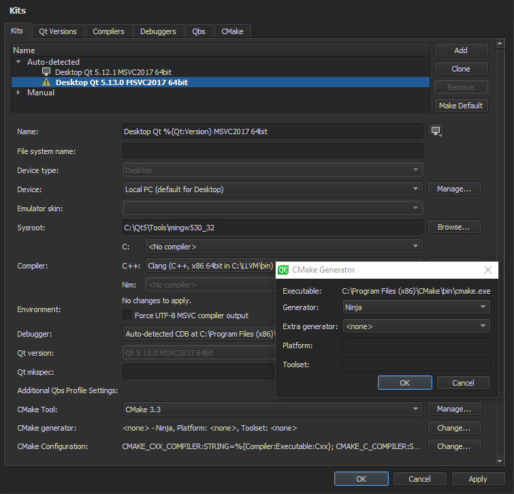514x494 pixels.
Task: Click the Clone button
Action: click(461, 69)
